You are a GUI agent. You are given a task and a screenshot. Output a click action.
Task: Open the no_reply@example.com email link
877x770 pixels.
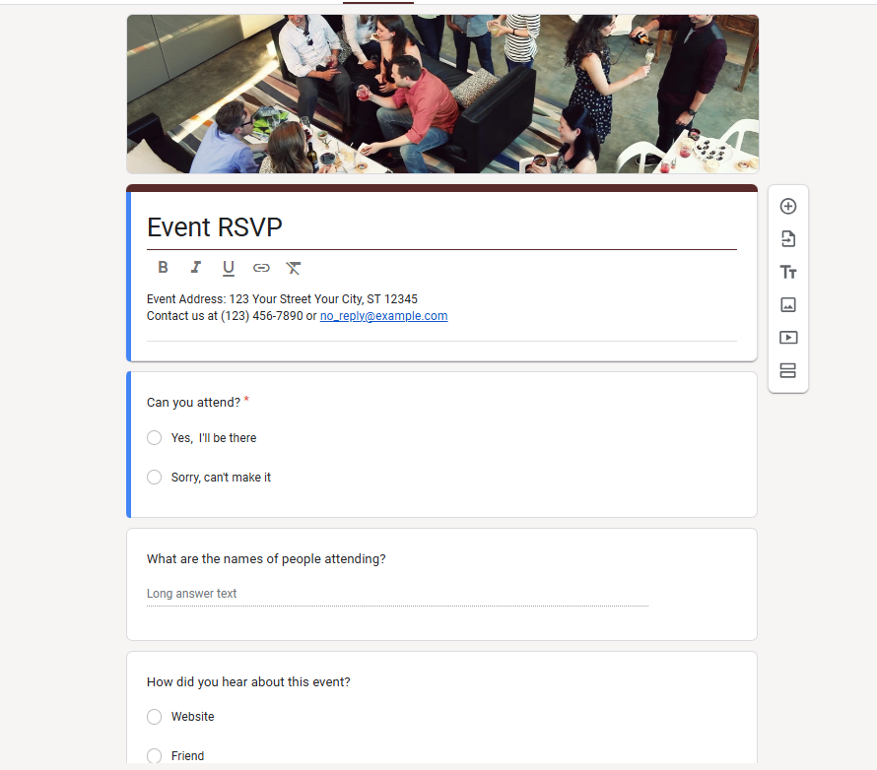point(383,316)
